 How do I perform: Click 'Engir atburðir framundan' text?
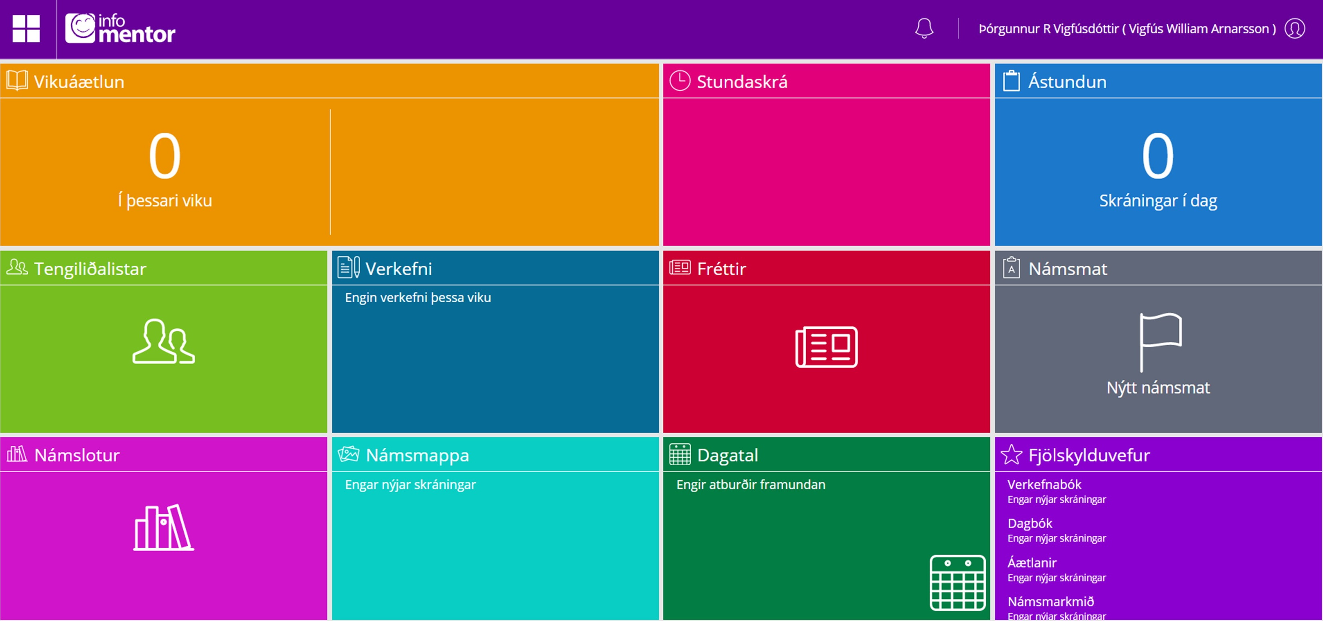pyautogui.click(x=751, y=484)
